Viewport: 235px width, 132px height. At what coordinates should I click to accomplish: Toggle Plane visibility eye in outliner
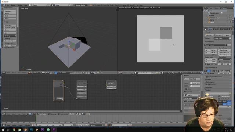click(x=228, y=22)
